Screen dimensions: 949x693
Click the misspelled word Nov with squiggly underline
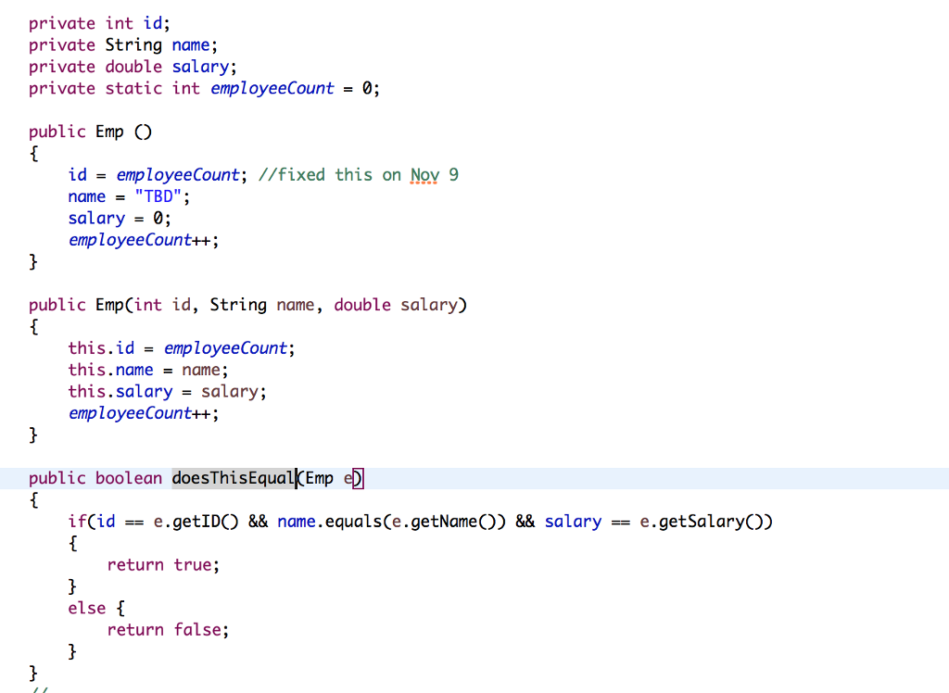coord(424,174)
